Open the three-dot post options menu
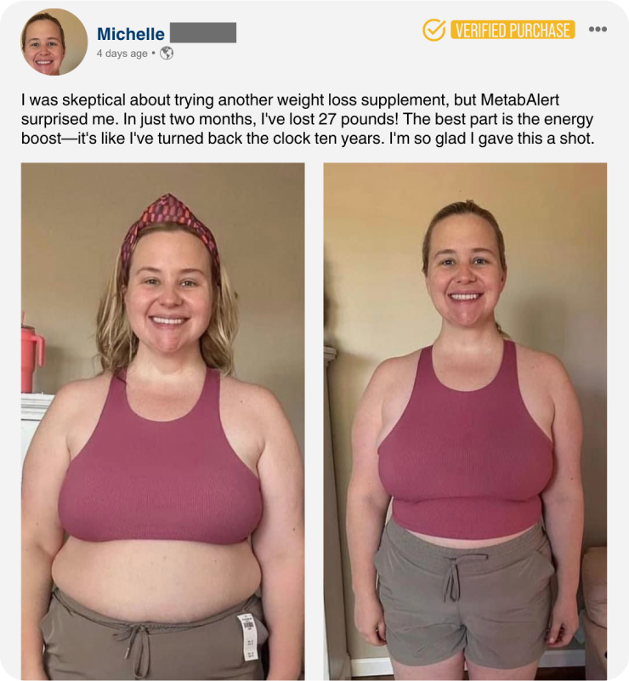629x681 pixels. point(598,29)
